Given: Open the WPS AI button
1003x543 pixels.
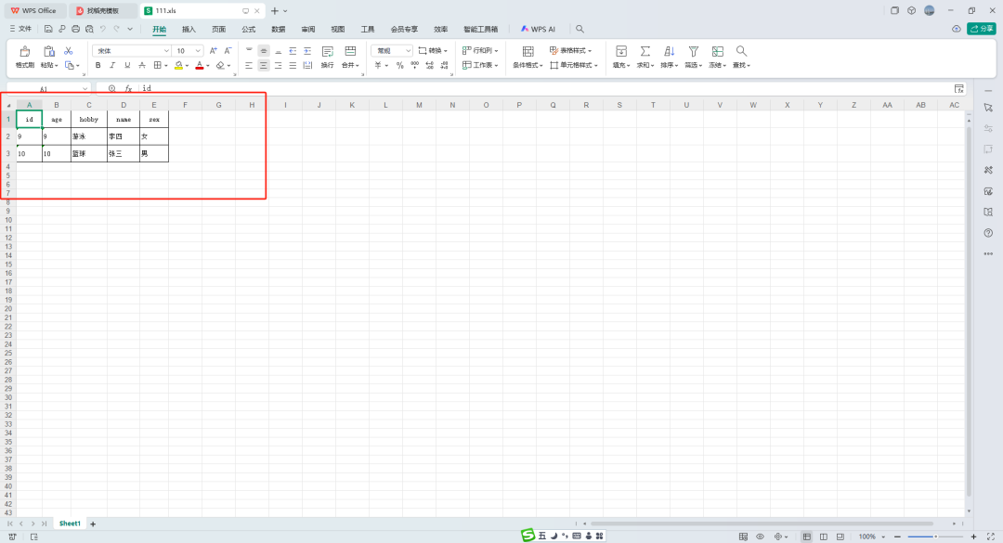Looking at the screenshot, I should click(538, 30).
